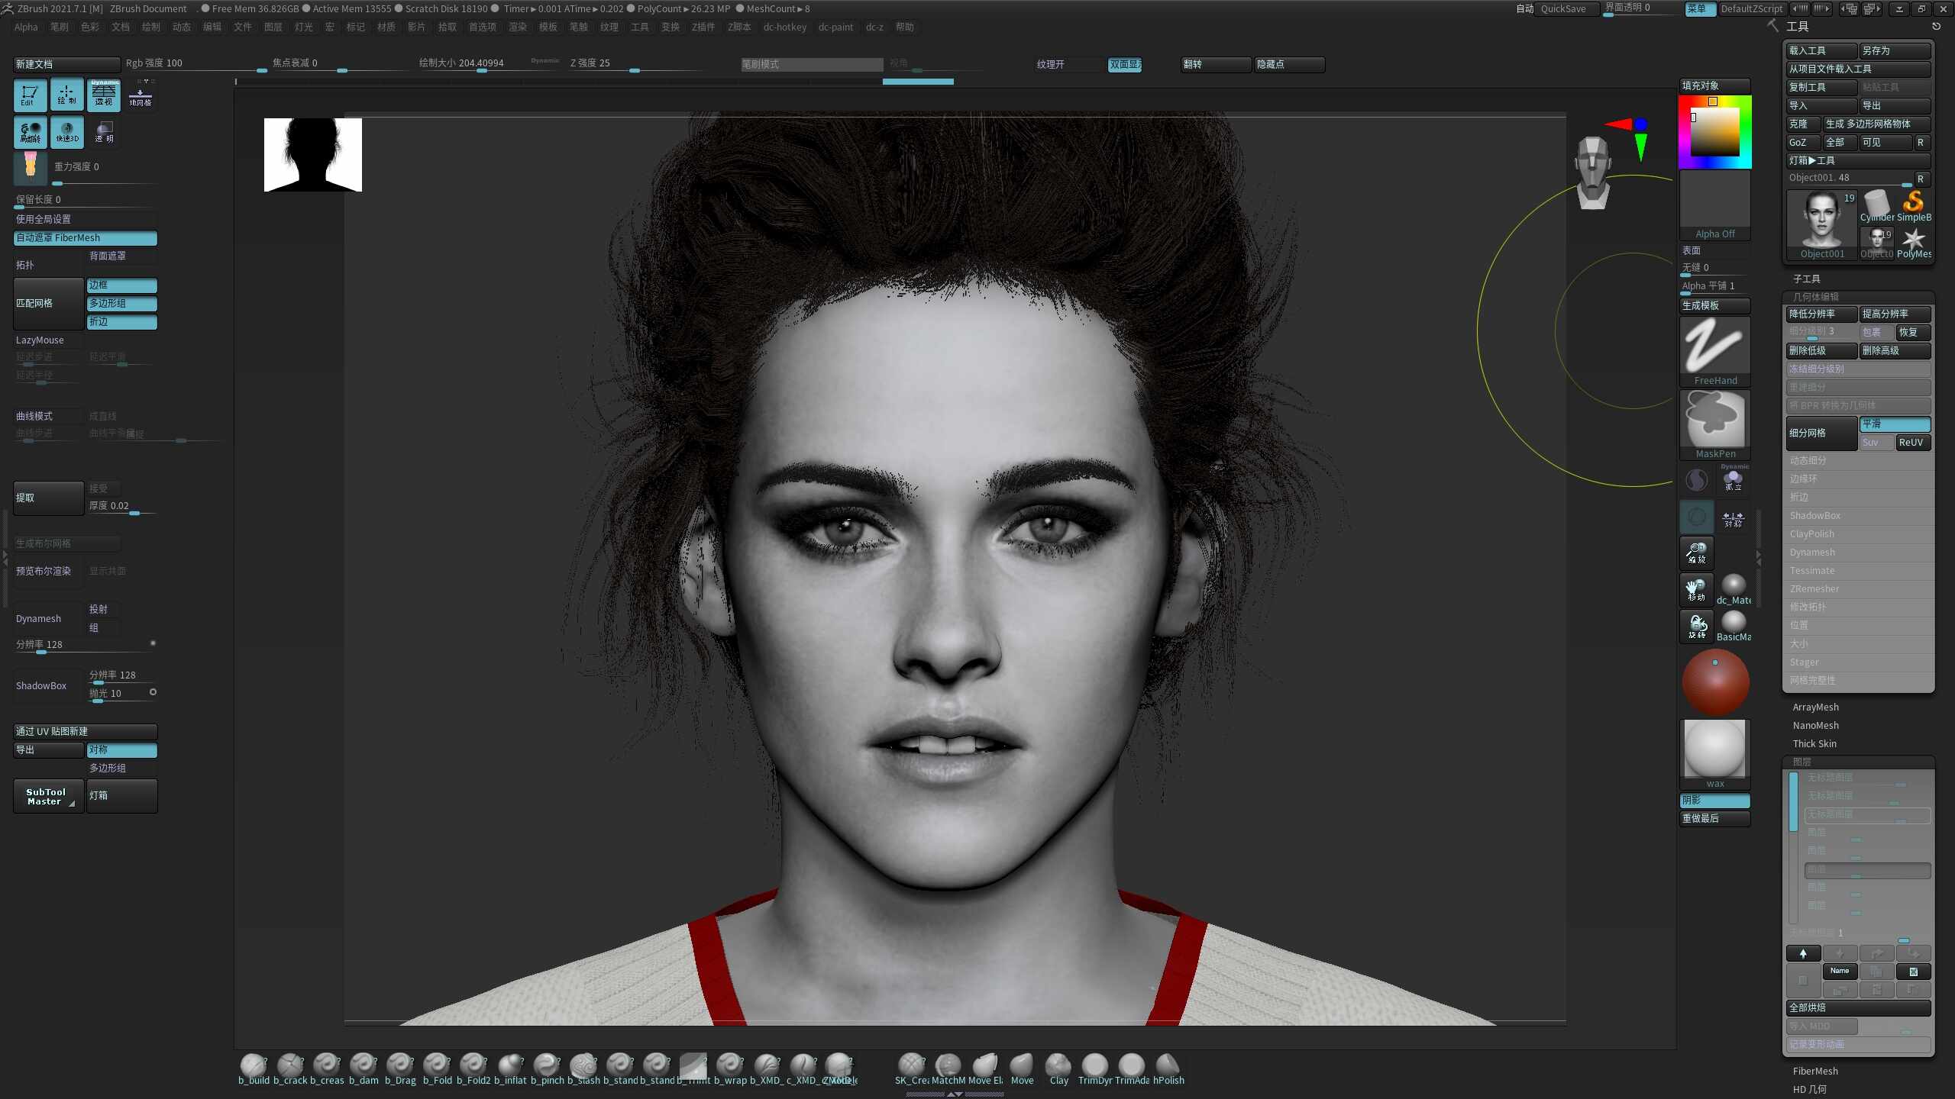
Task: Click the 地网格 floor grid icon
Action: coord(141,95)
